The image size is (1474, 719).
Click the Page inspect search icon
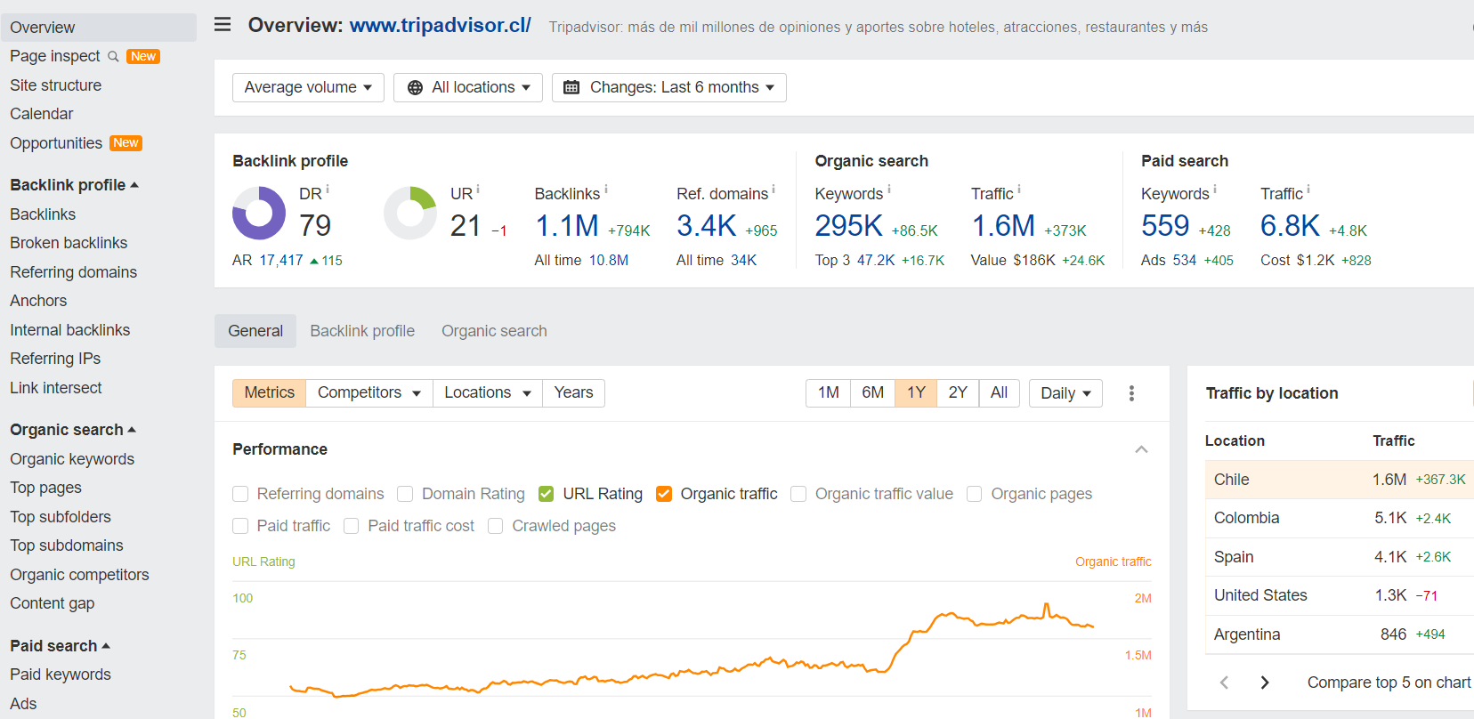[113, 56]
